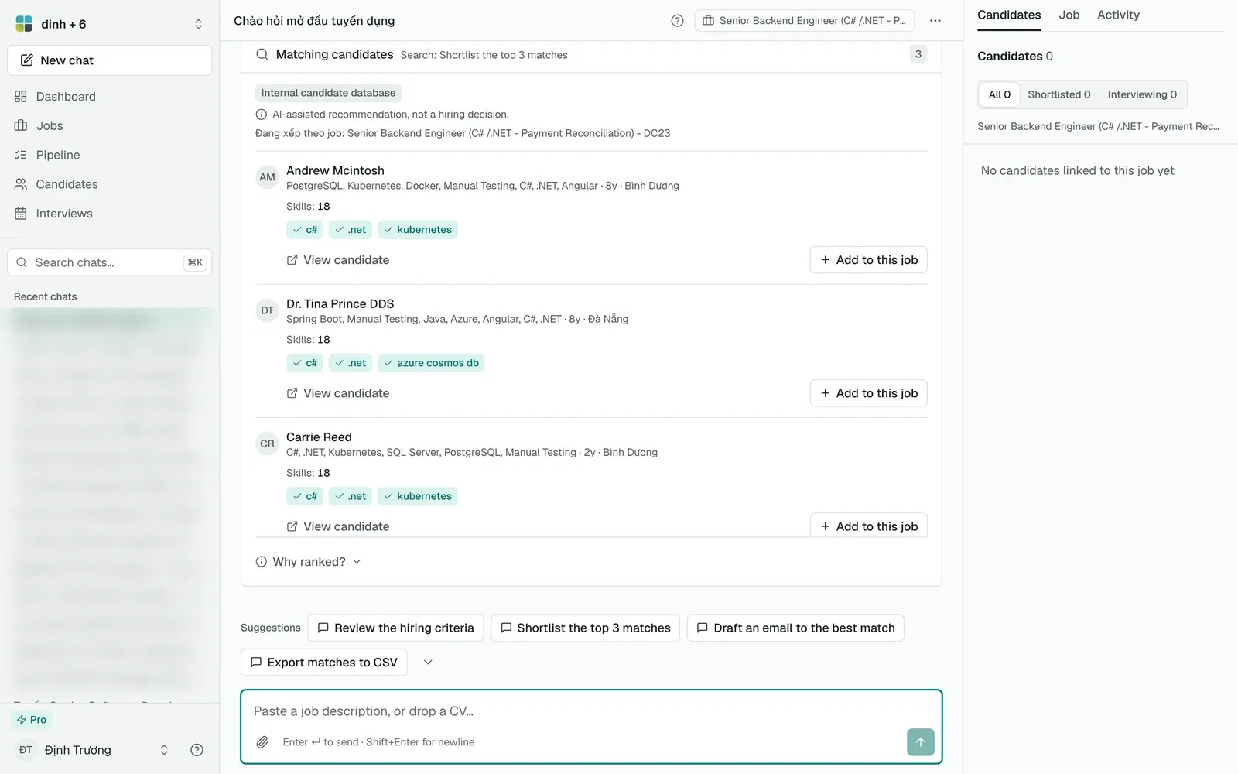Screen dimensions: 1238x774
Task: Filter by Shortlisted 0 candidates
Action: 1058,94
